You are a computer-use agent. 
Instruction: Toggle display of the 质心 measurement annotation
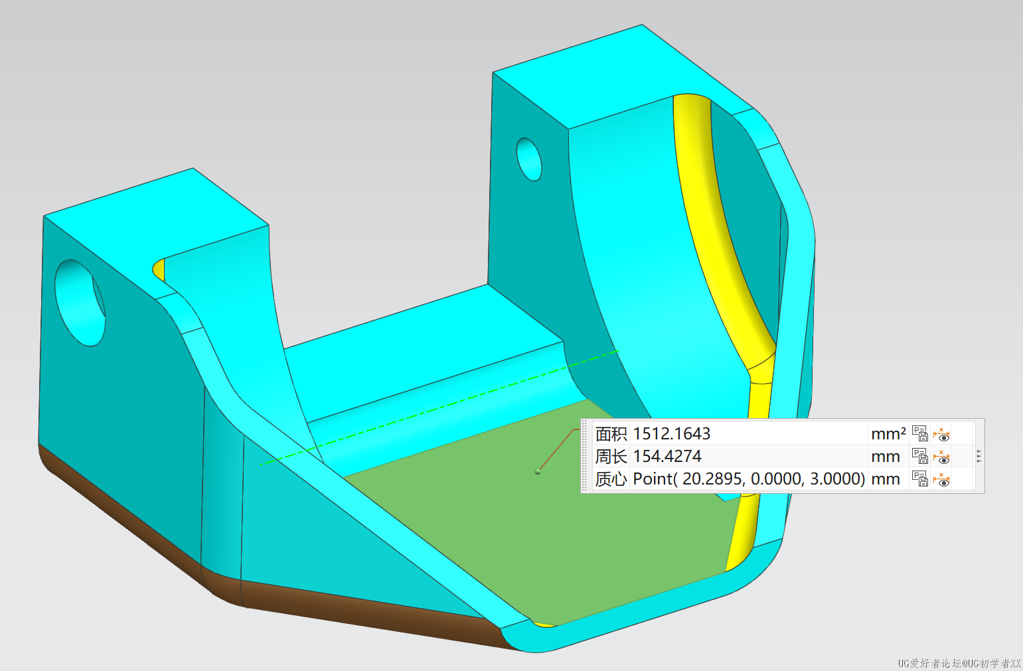click(941, 479)
